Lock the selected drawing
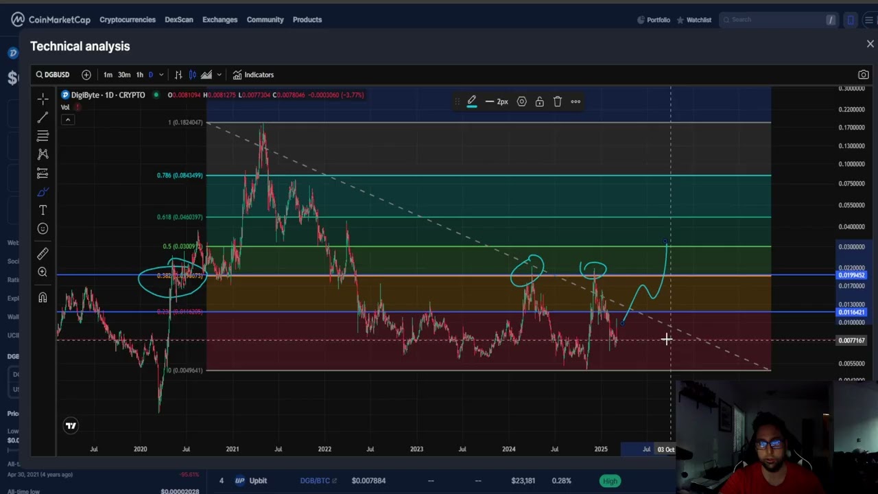878x494 pixels. pyautogui.click(x=539, y=102)
